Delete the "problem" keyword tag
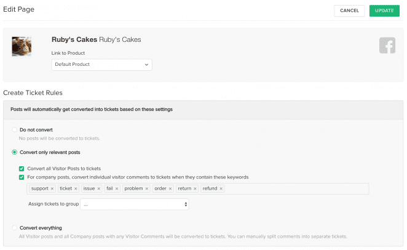 pos(147,188)
